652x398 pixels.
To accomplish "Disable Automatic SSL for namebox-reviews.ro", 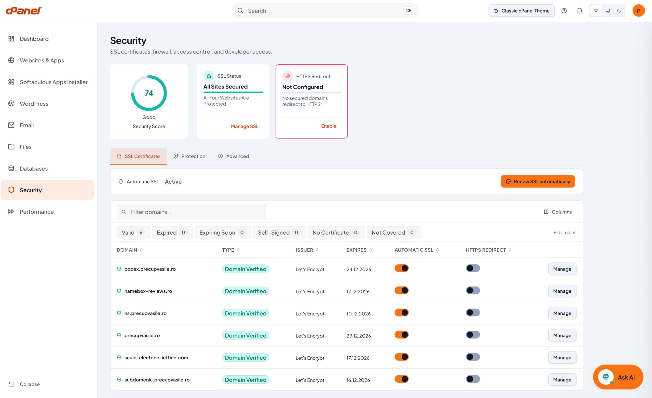I will tap(401, 290).
